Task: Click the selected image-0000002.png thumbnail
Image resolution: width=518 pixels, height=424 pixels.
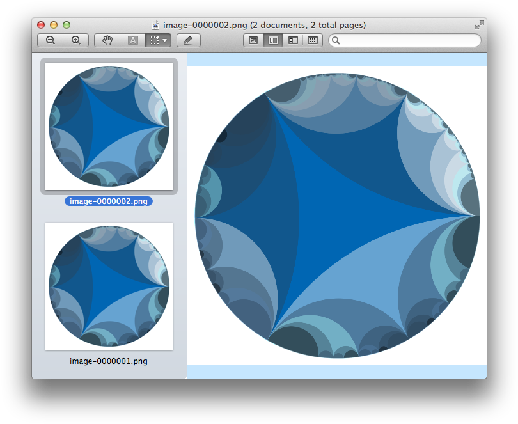Action: click(x=108, y=126)
